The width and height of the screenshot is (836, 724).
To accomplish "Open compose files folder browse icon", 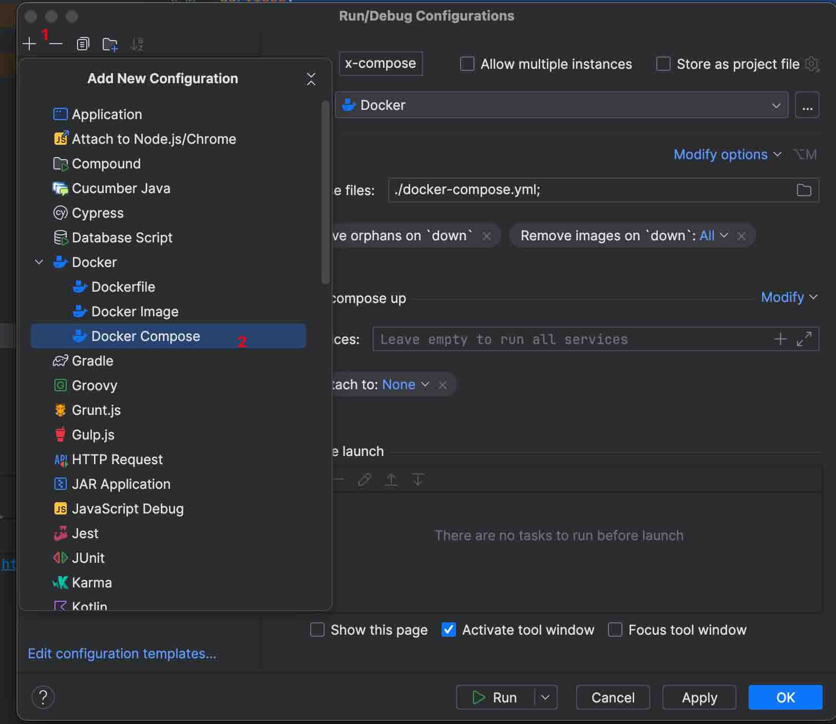I will click(x=804, y=190).
